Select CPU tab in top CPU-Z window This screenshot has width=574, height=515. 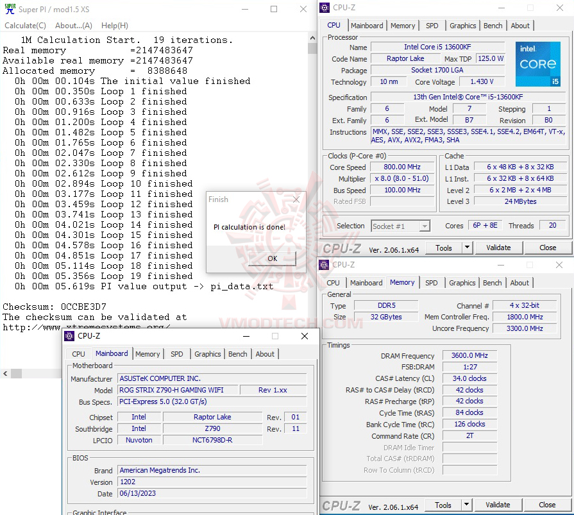click(x=333, y=25)
